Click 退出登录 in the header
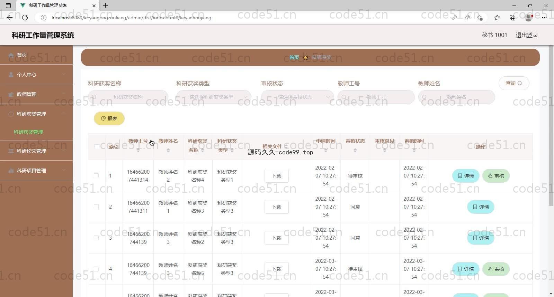The height and width of the screenshot is (297, 554). click(527, 35)
